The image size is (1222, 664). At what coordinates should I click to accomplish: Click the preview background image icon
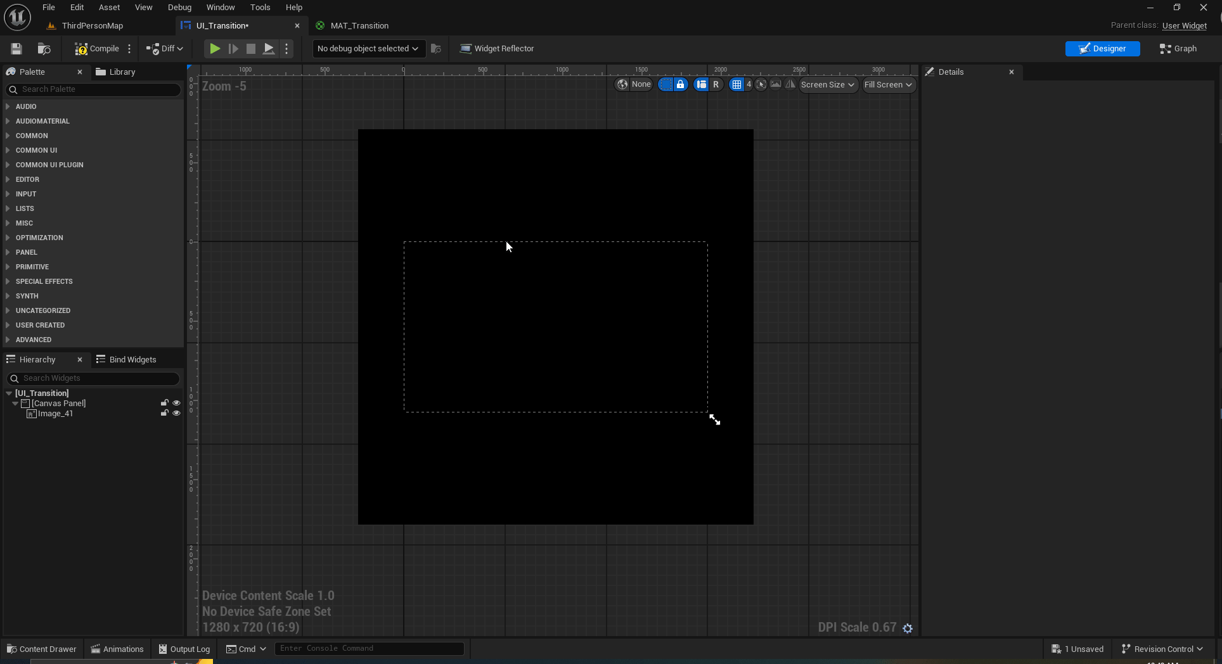pyautogui.click(x=776, y=84)
